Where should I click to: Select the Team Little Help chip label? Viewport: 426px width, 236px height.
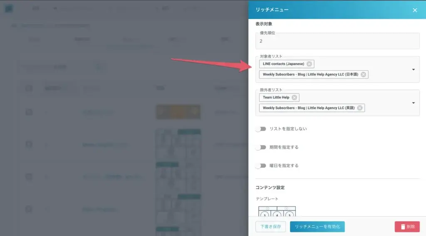pyautogui.click(x=276, y=98)
